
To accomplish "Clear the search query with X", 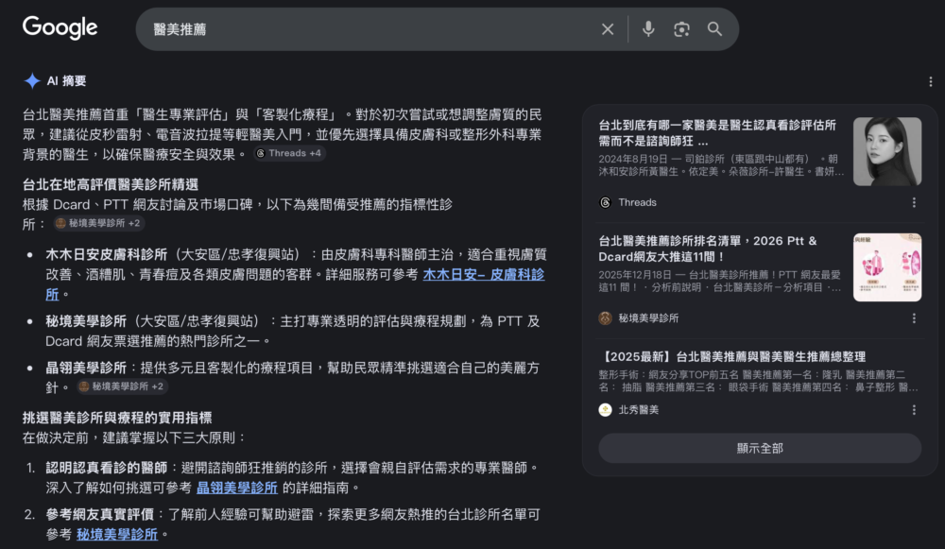I will pyautogui.click(x=608, y=29).
